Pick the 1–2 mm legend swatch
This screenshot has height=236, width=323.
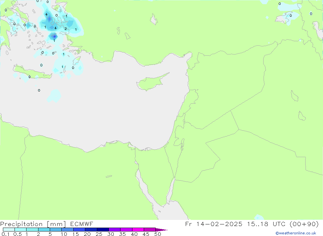point(32,230)
